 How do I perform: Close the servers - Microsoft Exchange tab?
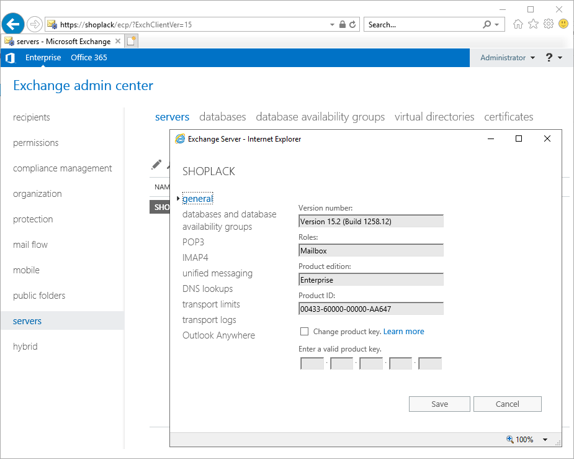118,41
